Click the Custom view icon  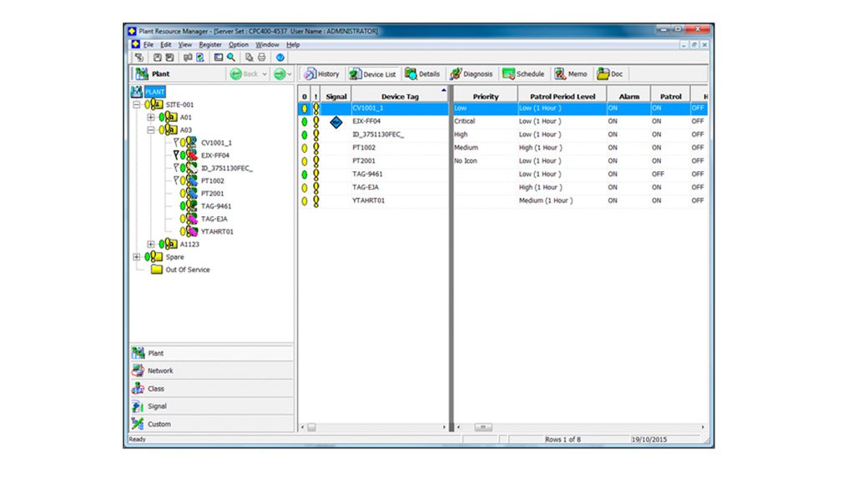[139, 424]
